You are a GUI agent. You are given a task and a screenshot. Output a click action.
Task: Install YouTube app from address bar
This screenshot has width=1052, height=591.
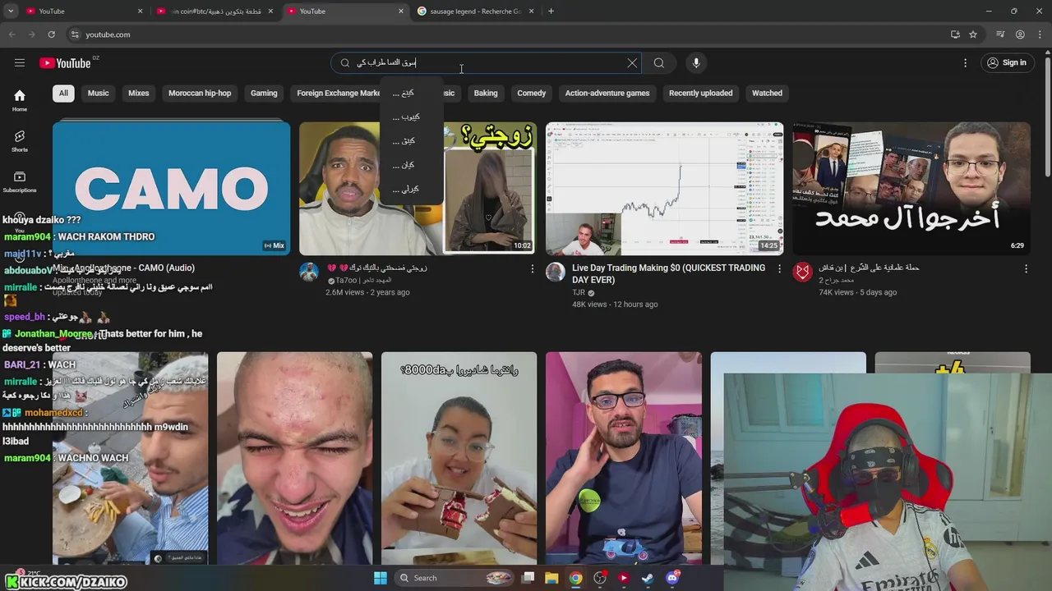pos(955,34)
